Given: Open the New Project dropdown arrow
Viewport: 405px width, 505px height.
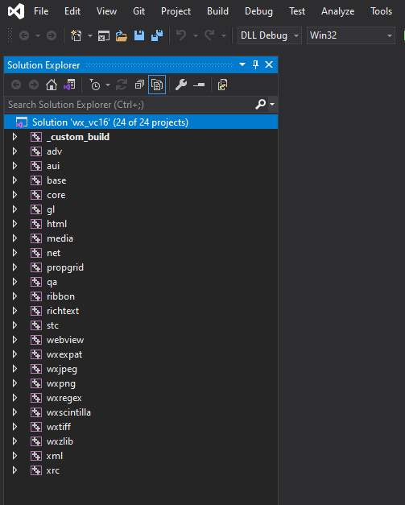Looking at the screenshot, I should [x=90, y=35].
